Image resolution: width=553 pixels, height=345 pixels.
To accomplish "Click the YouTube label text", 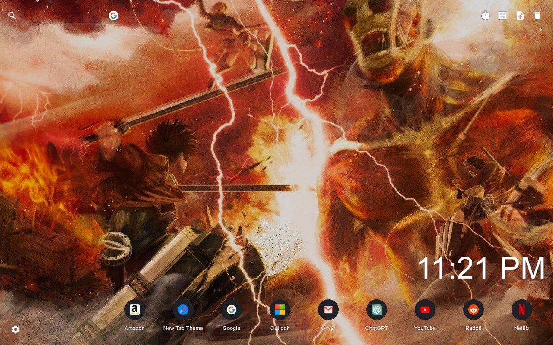I will [425, 328].
